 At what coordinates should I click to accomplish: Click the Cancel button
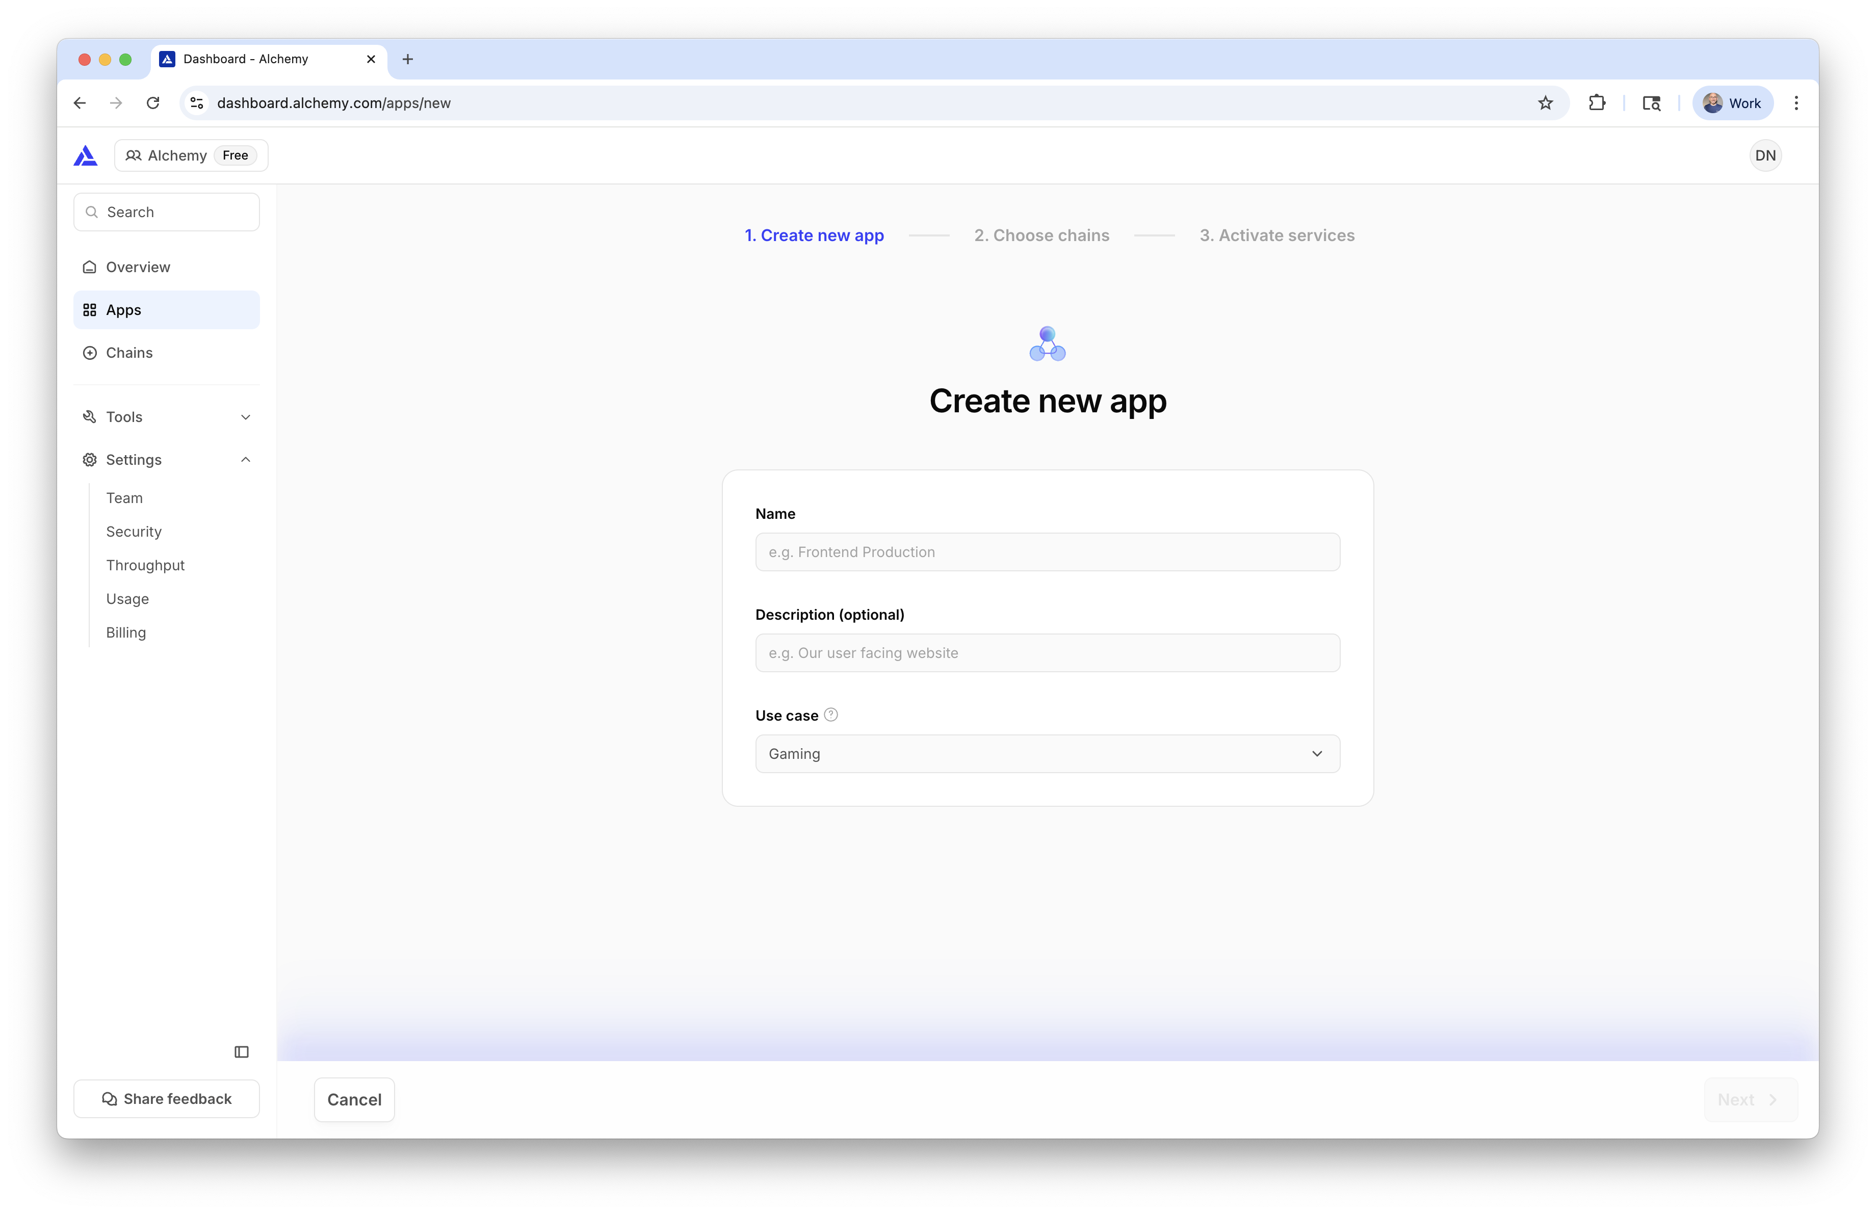(354, 1100)
